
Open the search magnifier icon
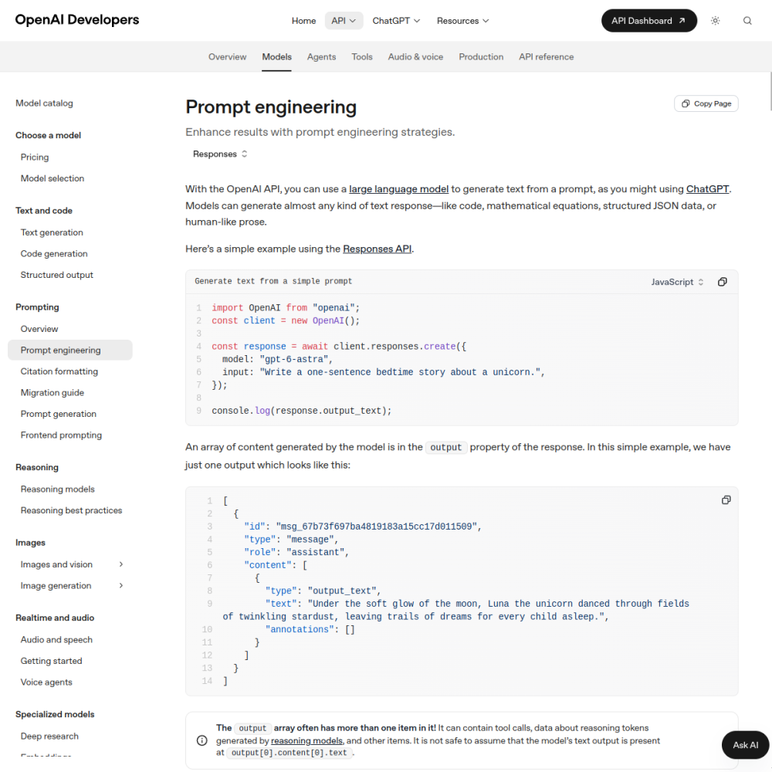pos(747,21)
